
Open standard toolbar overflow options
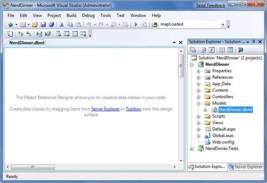click(x=228, y=25)
